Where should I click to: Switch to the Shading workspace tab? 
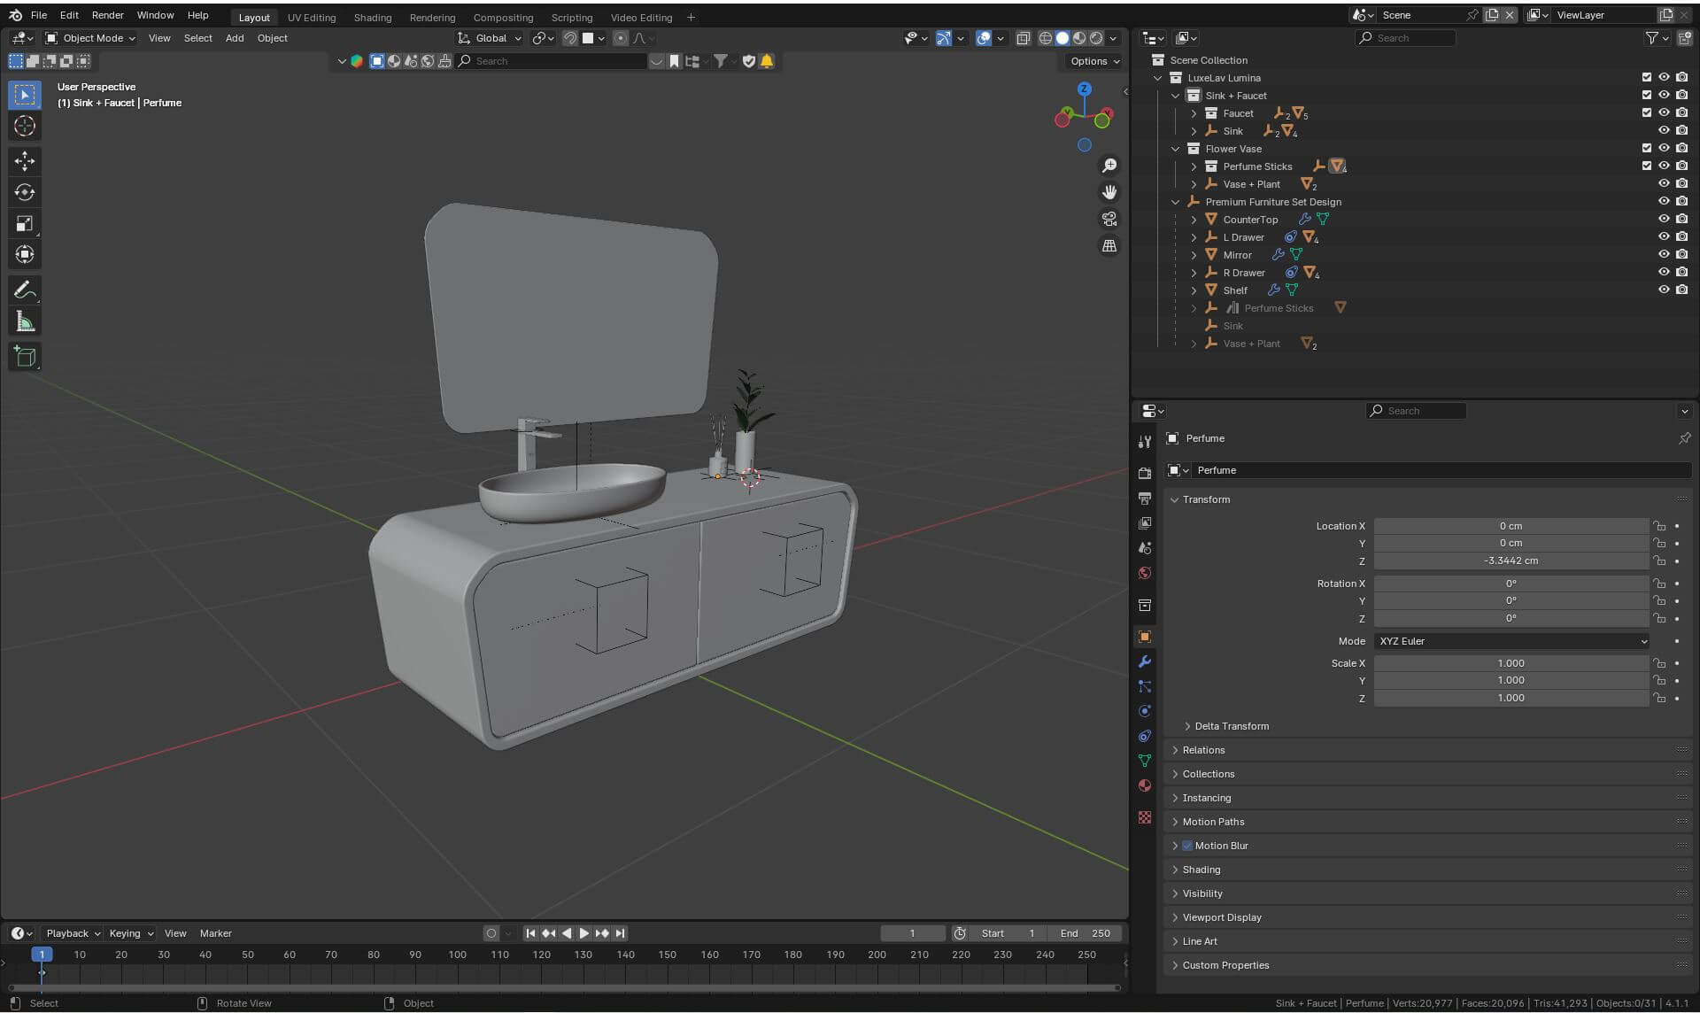(372, 17)
